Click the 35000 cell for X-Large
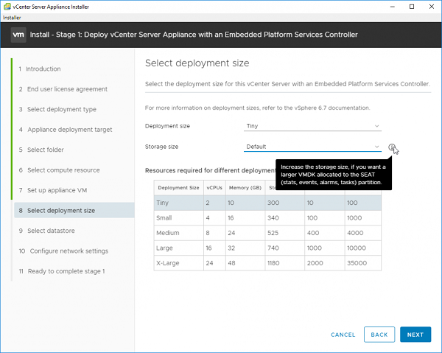The width and height of the screenshot is (442, 353). click(362, 263)
